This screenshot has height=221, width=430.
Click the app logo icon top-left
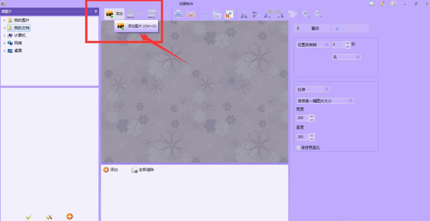[3, 3]
